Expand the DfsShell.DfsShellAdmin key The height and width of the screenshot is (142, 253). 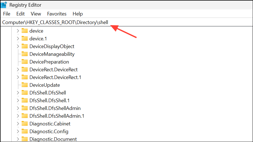click(18, 108)
